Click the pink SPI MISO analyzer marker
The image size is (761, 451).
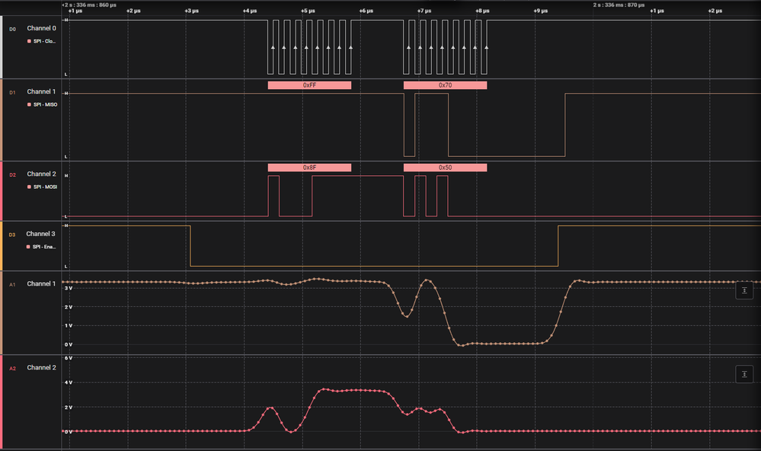[29, 104]
